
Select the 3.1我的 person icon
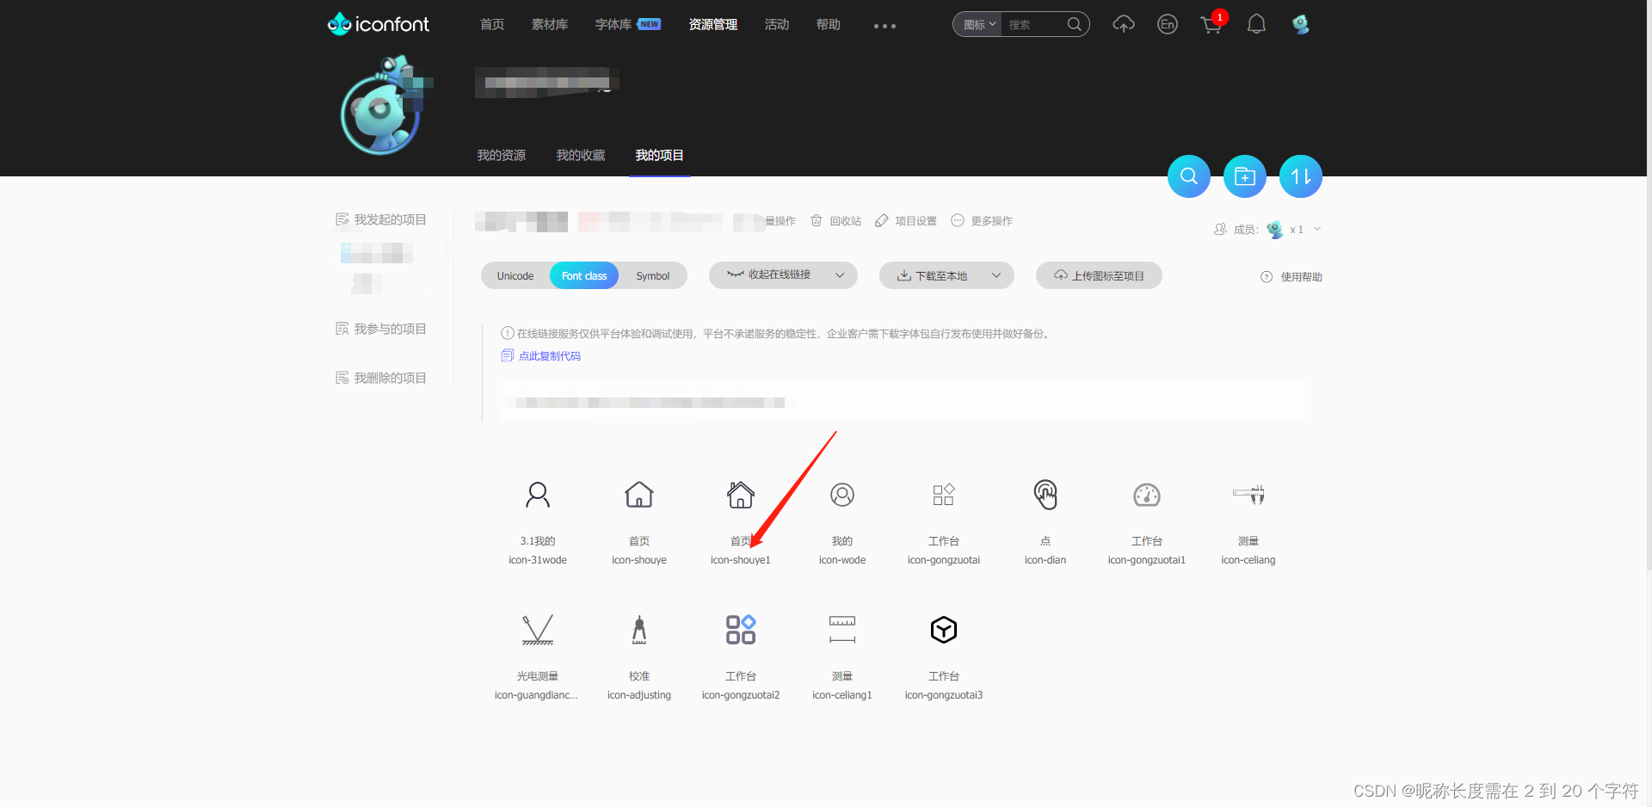coord(538,495)
